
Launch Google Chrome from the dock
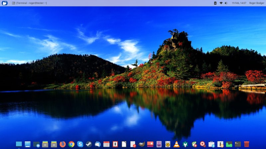coord(71,144)
